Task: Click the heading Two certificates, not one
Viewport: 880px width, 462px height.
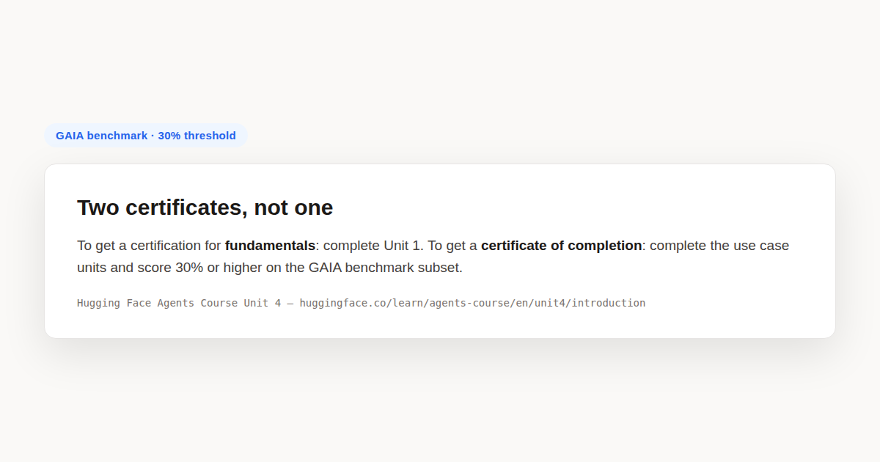Action: pyautogui.click(x=205, y=208)
